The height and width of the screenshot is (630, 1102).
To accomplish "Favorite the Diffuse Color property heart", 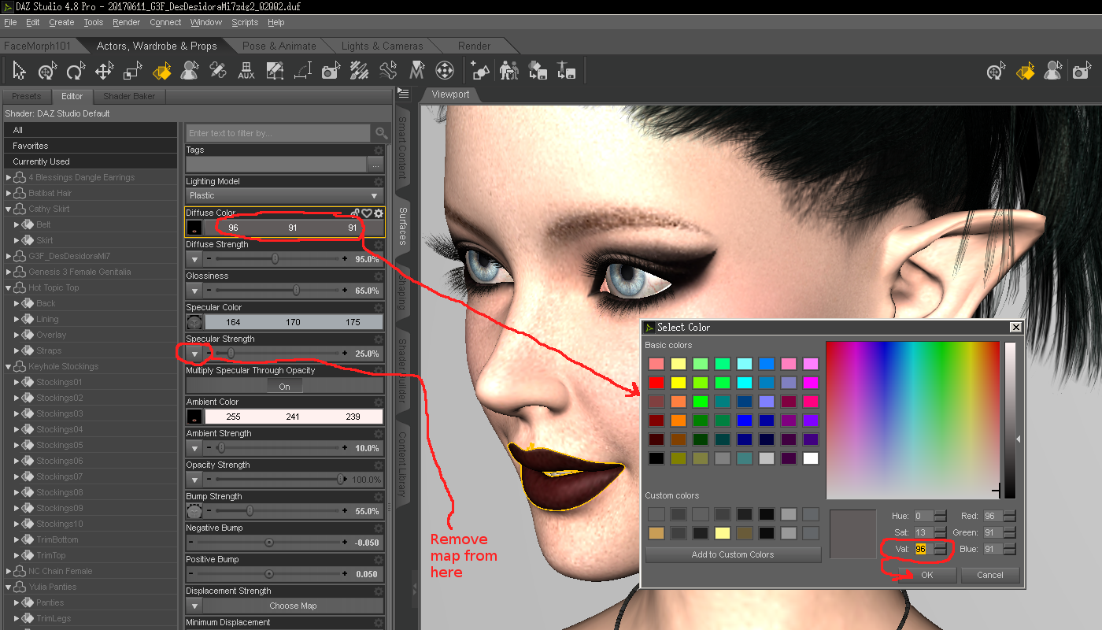I will point(367,213).
